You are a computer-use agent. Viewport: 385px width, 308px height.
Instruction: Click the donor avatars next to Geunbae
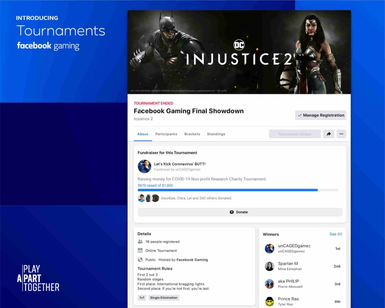click(x=148, y=198)
